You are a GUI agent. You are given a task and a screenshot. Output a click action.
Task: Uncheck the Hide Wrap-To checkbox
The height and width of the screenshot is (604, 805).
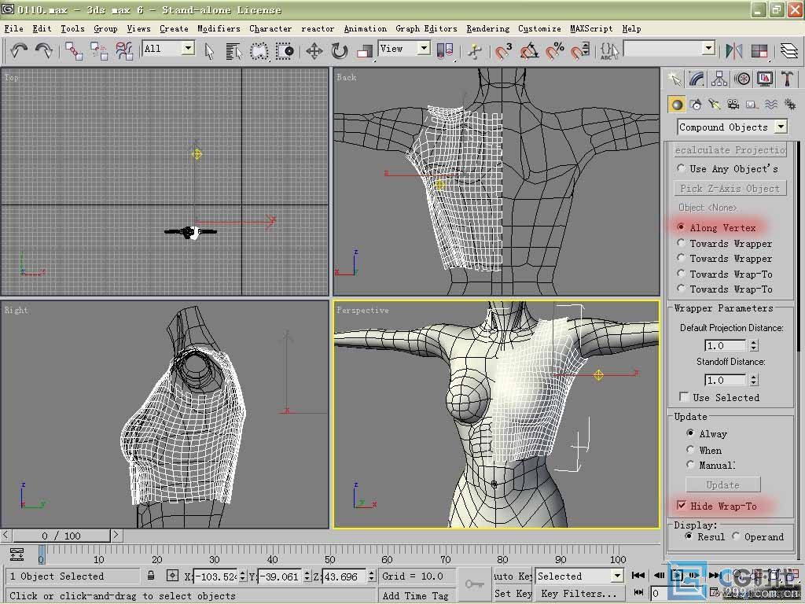pyautogui.click(x=682, y=506)
